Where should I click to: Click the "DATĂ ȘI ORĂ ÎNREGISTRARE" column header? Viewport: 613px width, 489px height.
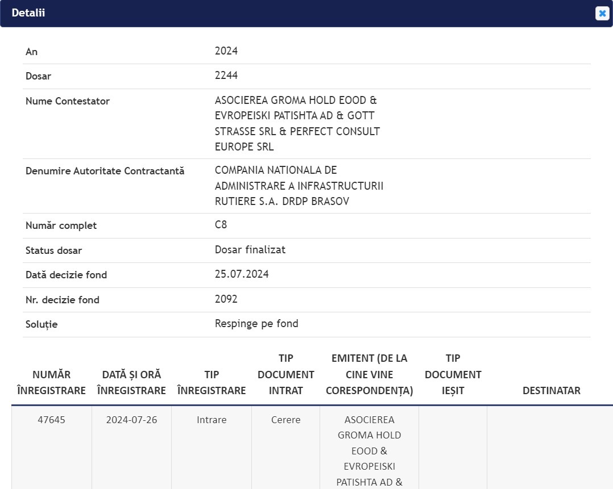131,382
